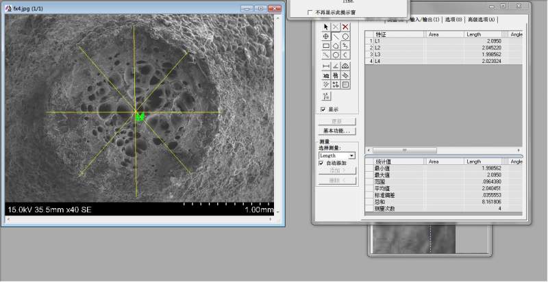Select the best-fit circle tool
The width and height of the screenshot is (548, 282).
pos(336,55)
